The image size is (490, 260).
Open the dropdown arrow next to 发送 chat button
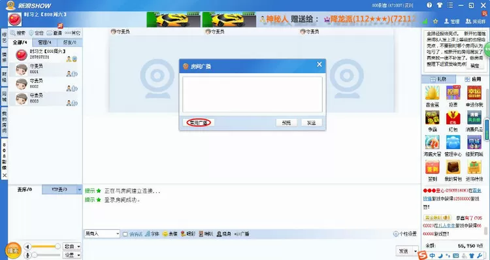pos(416,251)
